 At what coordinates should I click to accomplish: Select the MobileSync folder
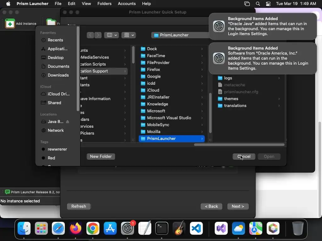point(172,125)
